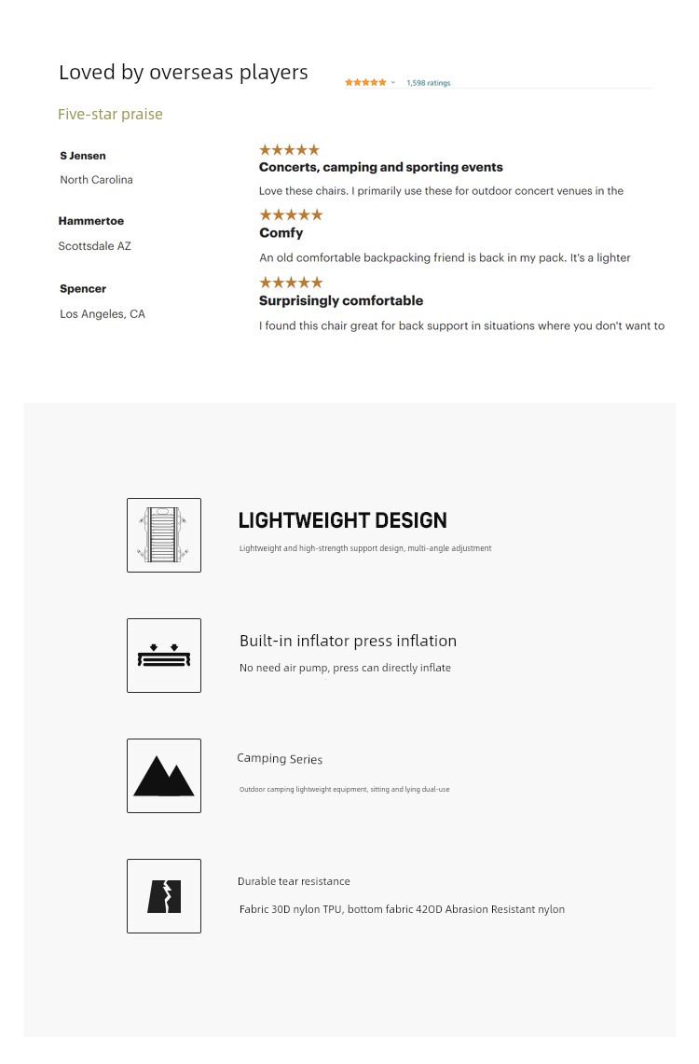Open the Surprisingly comfortable review title
The image size is (699, 1064).
tap(341, 300)
